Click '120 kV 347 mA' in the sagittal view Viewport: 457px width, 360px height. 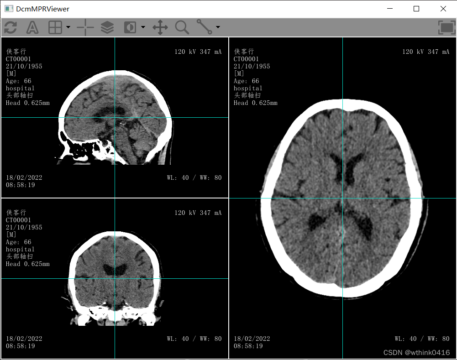point(198,52)
